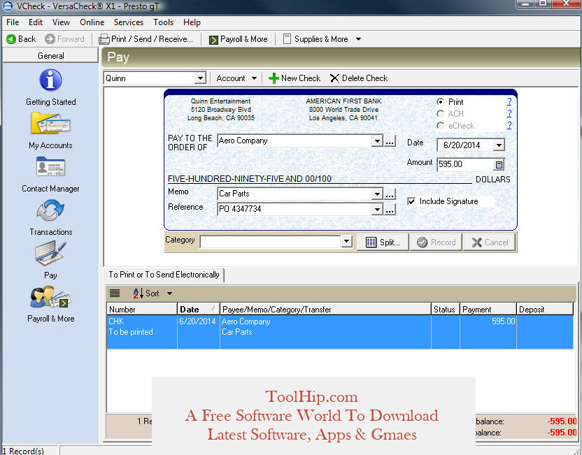Open Memo browse ellipsis button
582x455 pixels.
390,194
